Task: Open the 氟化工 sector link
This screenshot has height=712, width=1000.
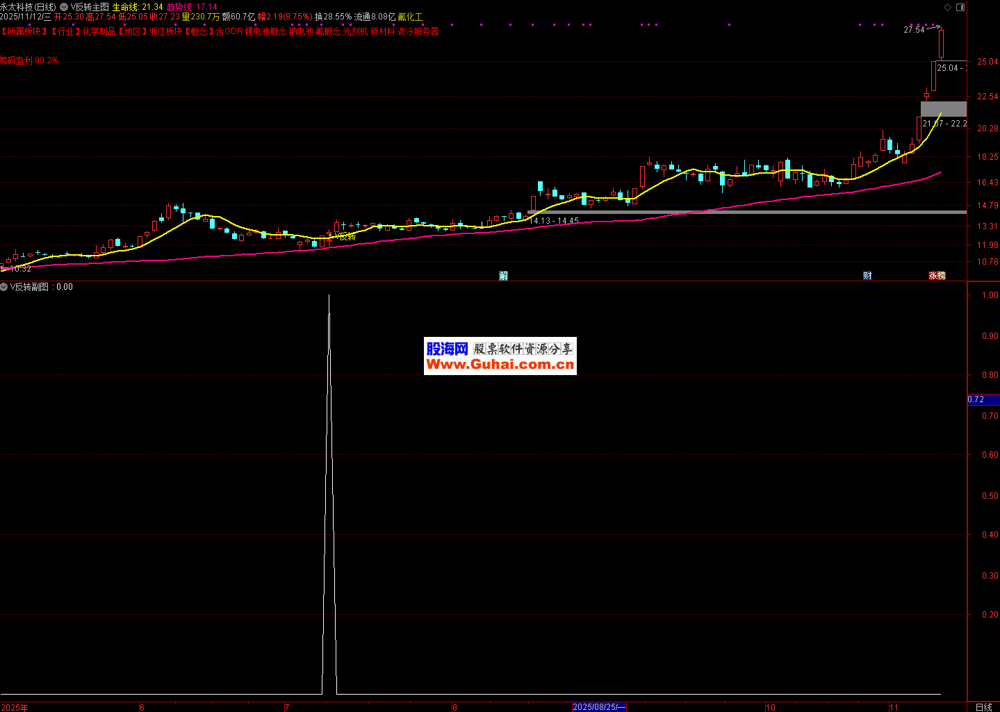Action: [409, 17]
